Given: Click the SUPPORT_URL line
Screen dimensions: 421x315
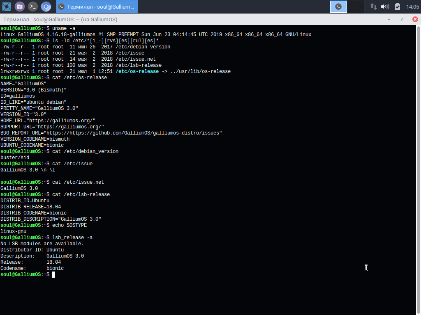Looking at the screenshot, I should coord(52,127).
